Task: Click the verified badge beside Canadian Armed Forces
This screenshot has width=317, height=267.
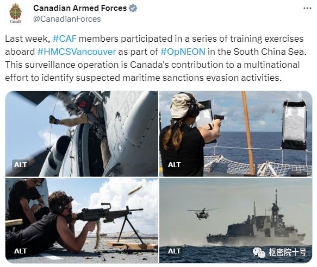Action: (x=133, y=8)
